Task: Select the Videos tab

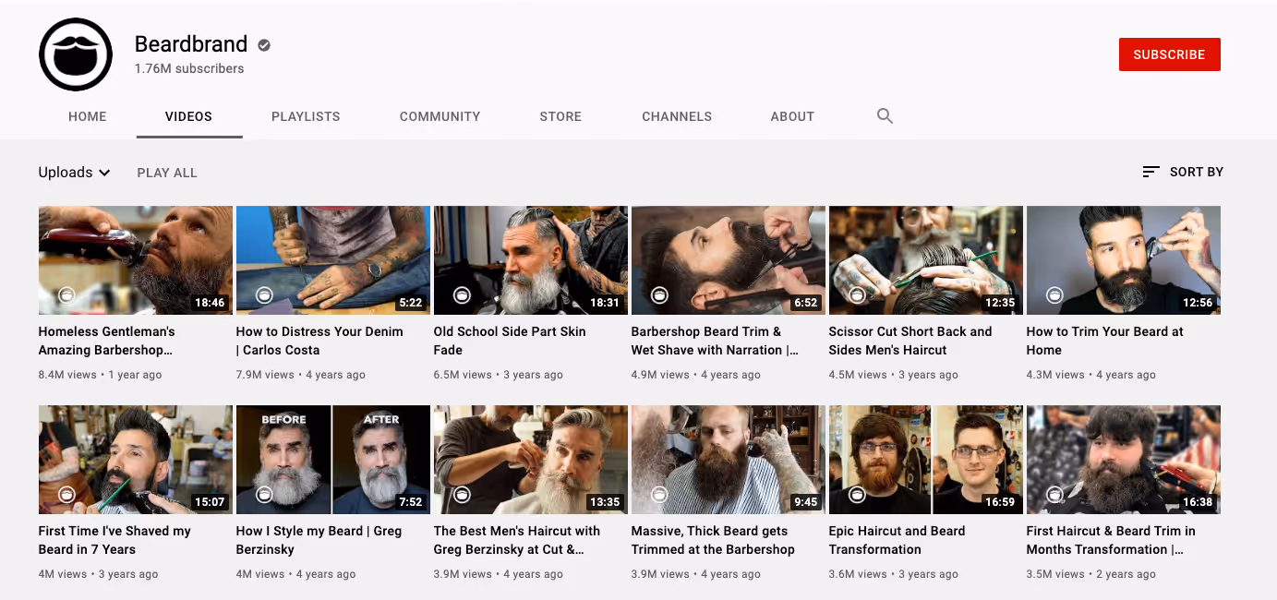Action: 188,116
